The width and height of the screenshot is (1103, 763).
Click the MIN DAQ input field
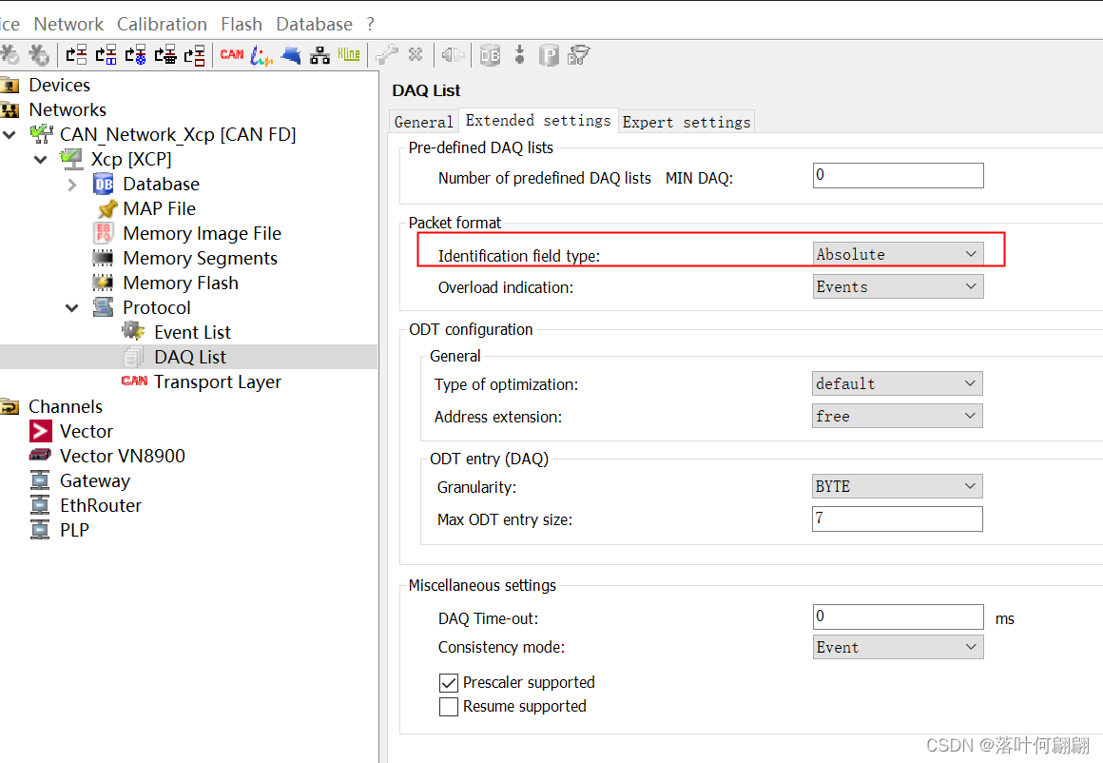pyautogui.click(x=898, y=175)
